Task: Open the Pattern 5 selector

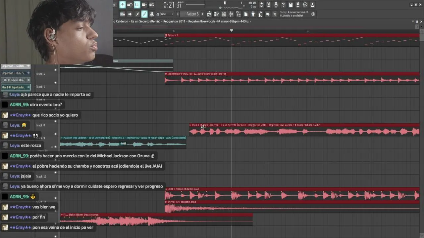Action: (192, 14)
